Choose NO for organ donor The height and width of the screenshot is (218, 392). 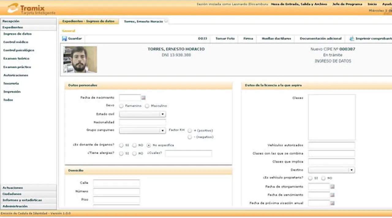134,145
